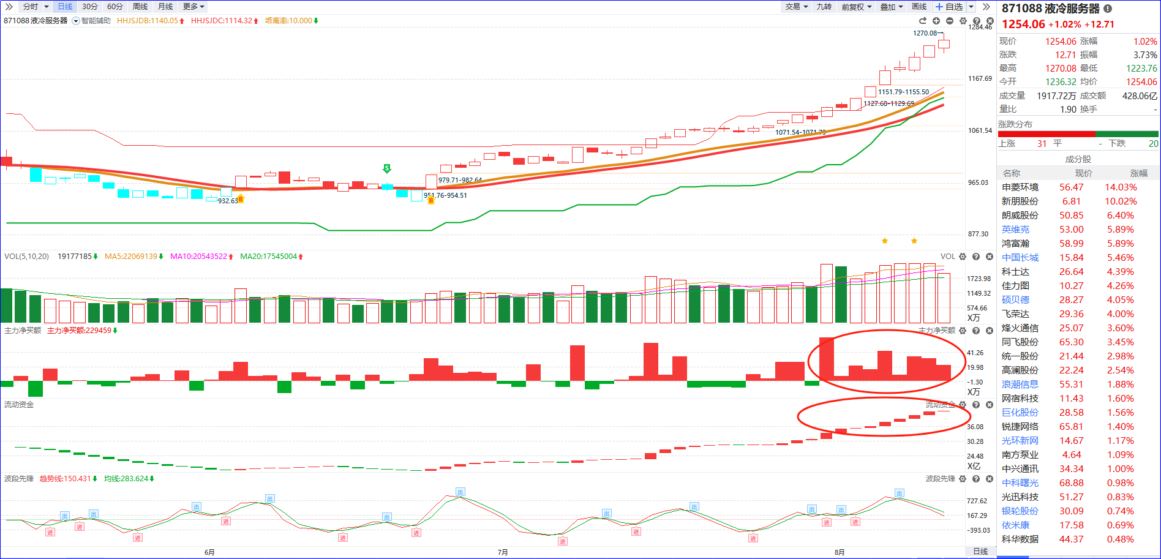Viewport: 1161px width, 559px height.
Task: Select the 科华数据 row in constituents
Action: 1078,539
